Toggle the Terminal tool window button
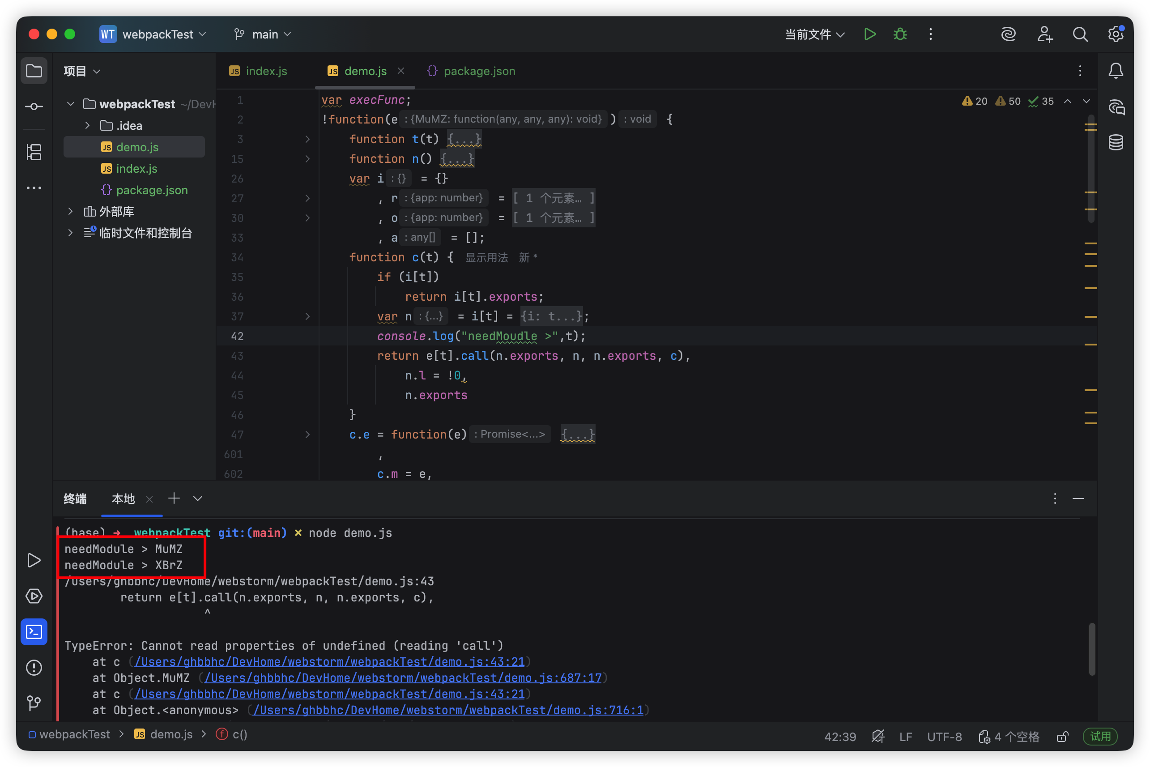 34,632
